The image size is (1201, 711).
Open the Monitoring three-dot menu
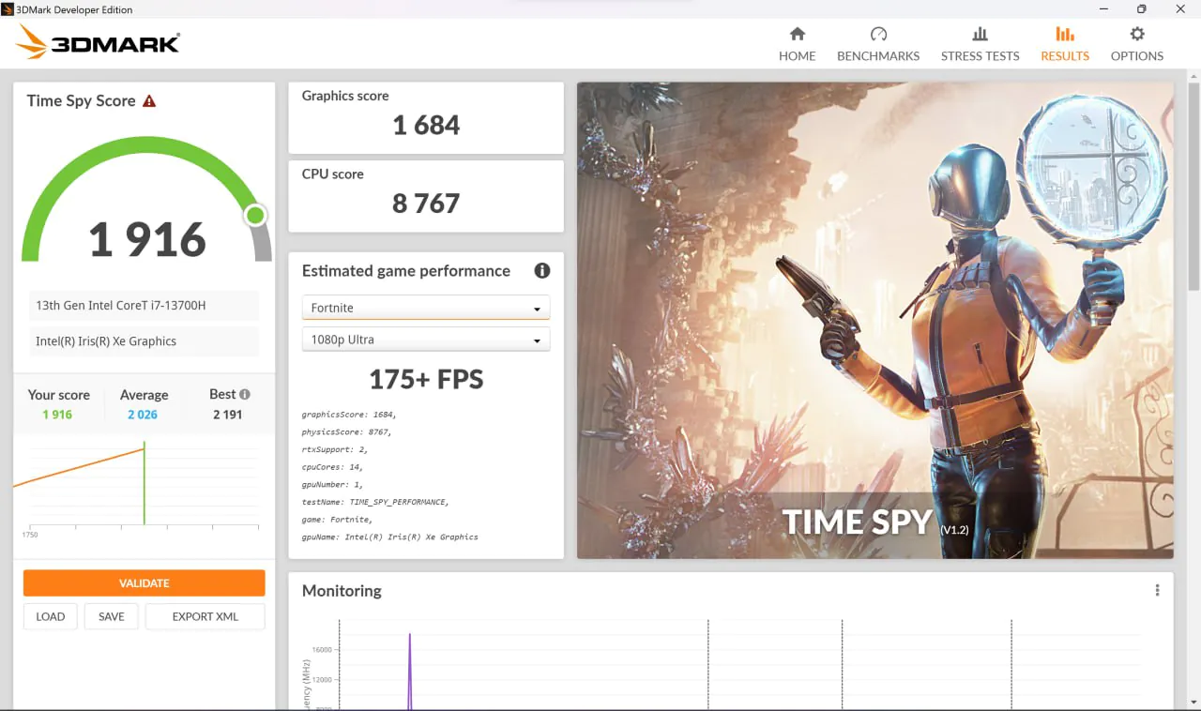click(1157, 590)
